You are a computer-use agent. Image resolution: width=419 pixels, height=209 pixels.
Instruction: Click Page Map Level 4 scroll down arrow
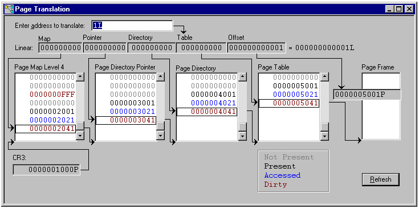pyautogui.click(x=80, y=136)
